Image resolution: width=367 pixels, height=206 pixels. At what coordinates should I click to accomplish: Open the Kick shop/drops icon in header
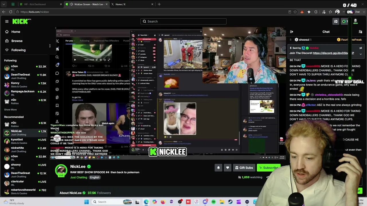click(336, 21)
